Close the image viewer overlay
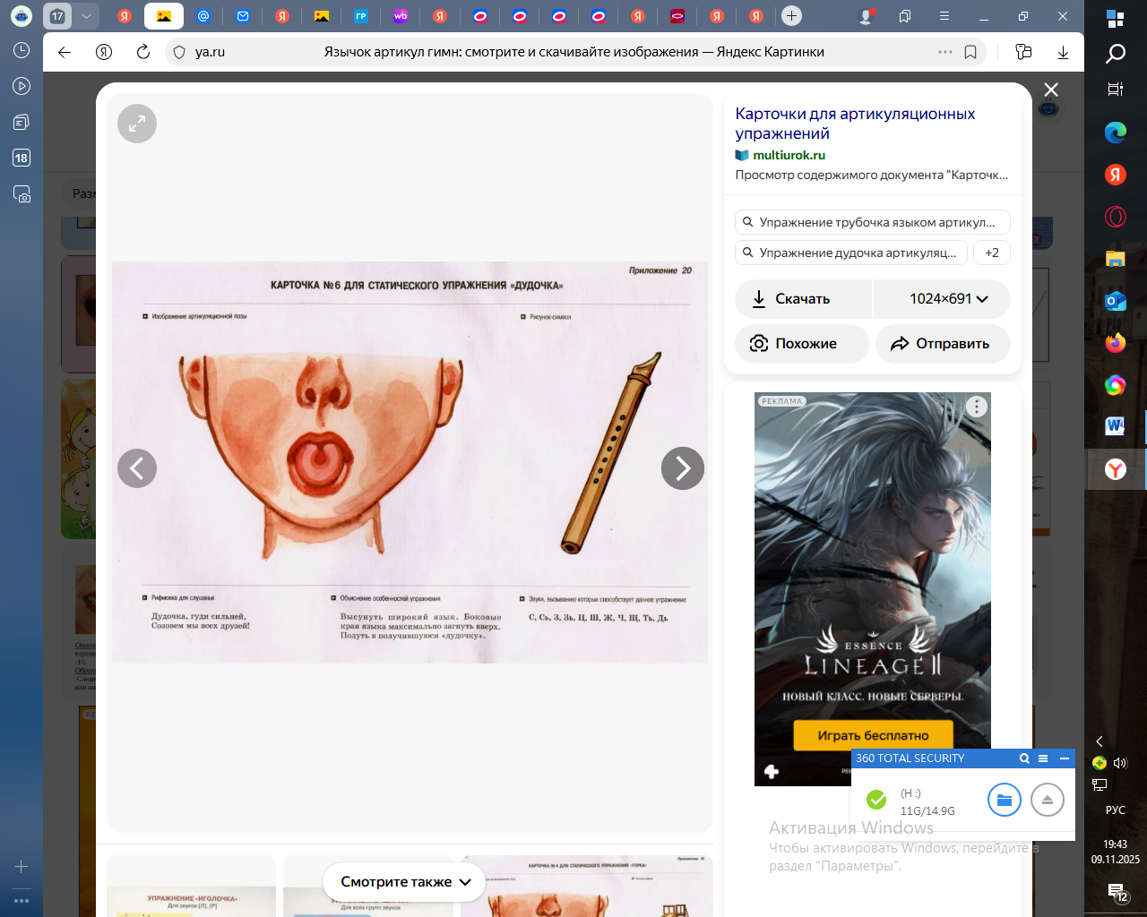 (1051, 90)
